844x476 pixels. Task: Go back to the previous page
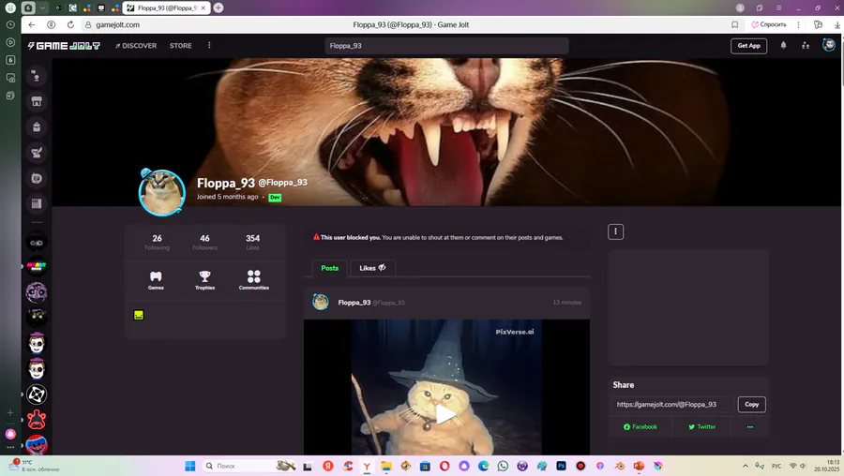coord(32,24)
